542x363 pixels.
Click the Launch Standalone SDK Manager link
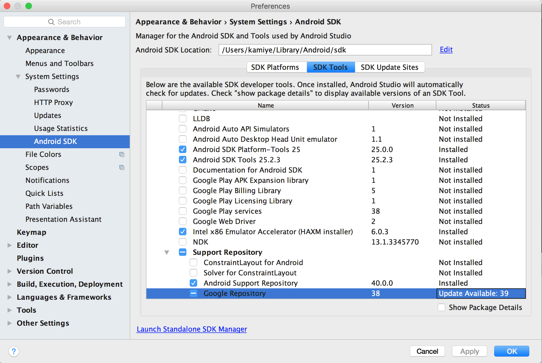[192, 329]
